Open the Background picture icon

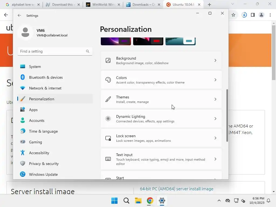tap(108, 60)
